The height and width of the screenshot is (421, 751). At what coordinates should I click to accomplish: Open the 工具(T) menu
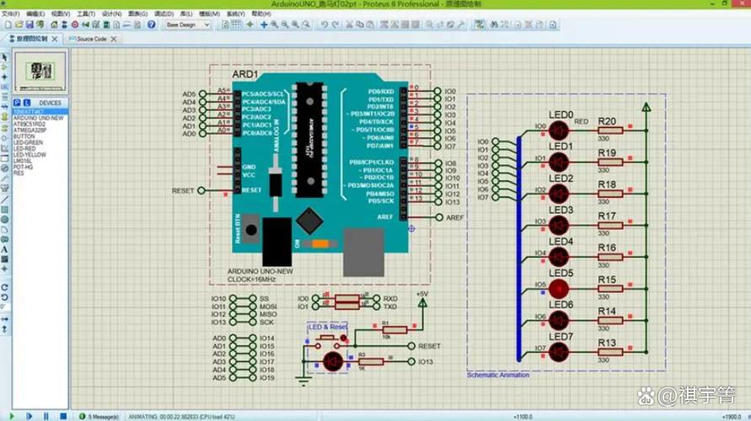86,13
